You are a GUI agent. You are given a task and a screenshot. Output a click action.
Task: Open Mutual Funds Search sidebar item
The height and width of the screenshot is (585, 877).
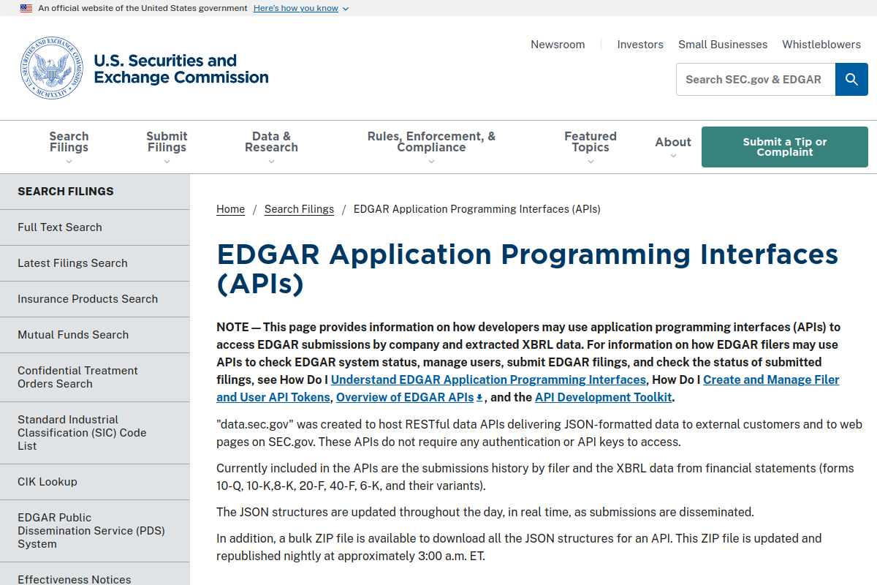pos(95,335)
